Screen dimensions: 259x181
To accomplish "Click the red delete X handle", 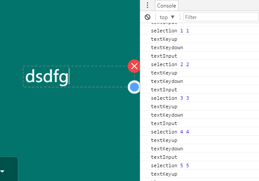I will point(134,66).
